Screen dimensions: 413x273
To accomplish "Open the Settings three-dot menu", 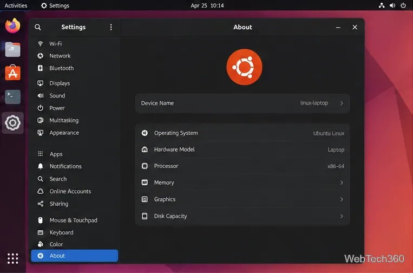I will coord(111,27).
